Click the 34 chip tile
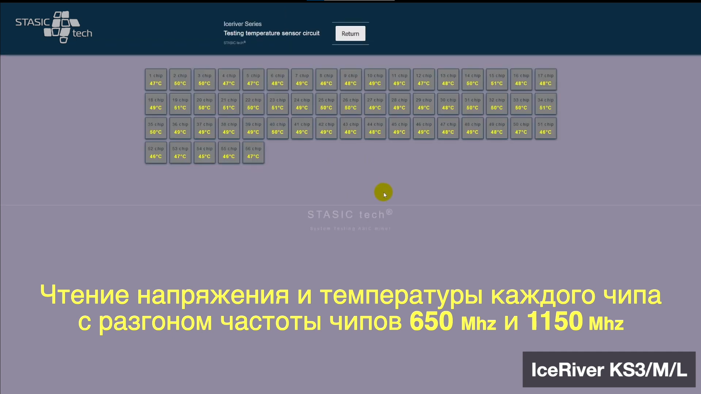 pos(545,104)
